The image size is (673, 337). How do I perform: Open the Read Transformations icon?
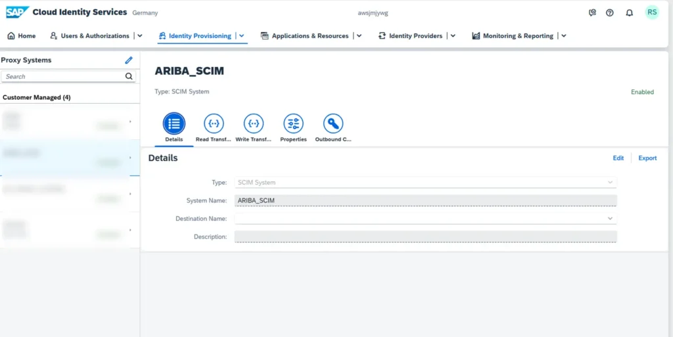point(214,124)
